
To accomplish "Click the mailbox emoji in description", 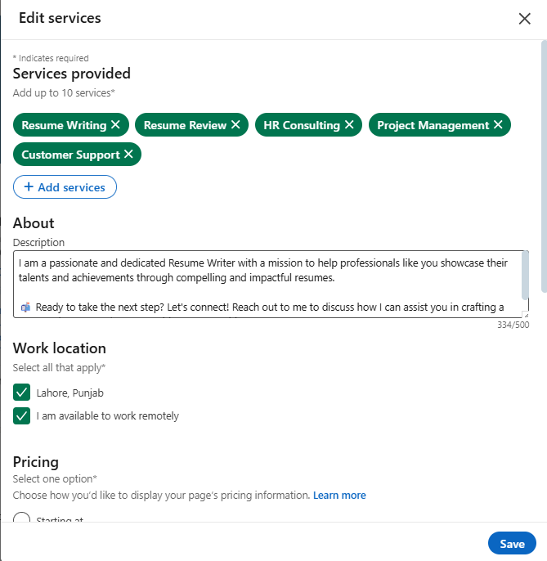I will [25, 307].
